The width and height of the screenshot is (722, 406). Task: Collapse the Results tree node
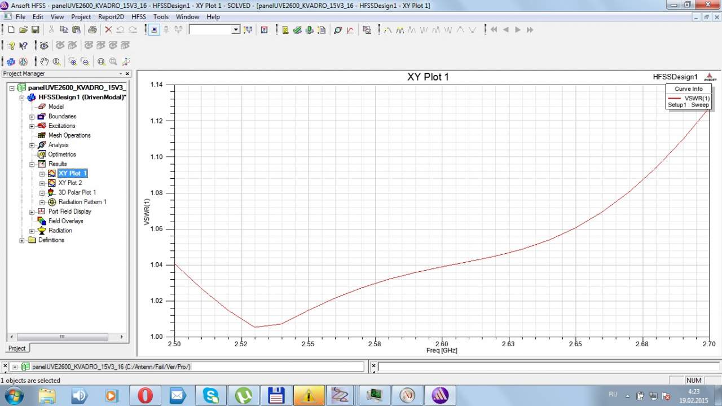click(32, 164)
